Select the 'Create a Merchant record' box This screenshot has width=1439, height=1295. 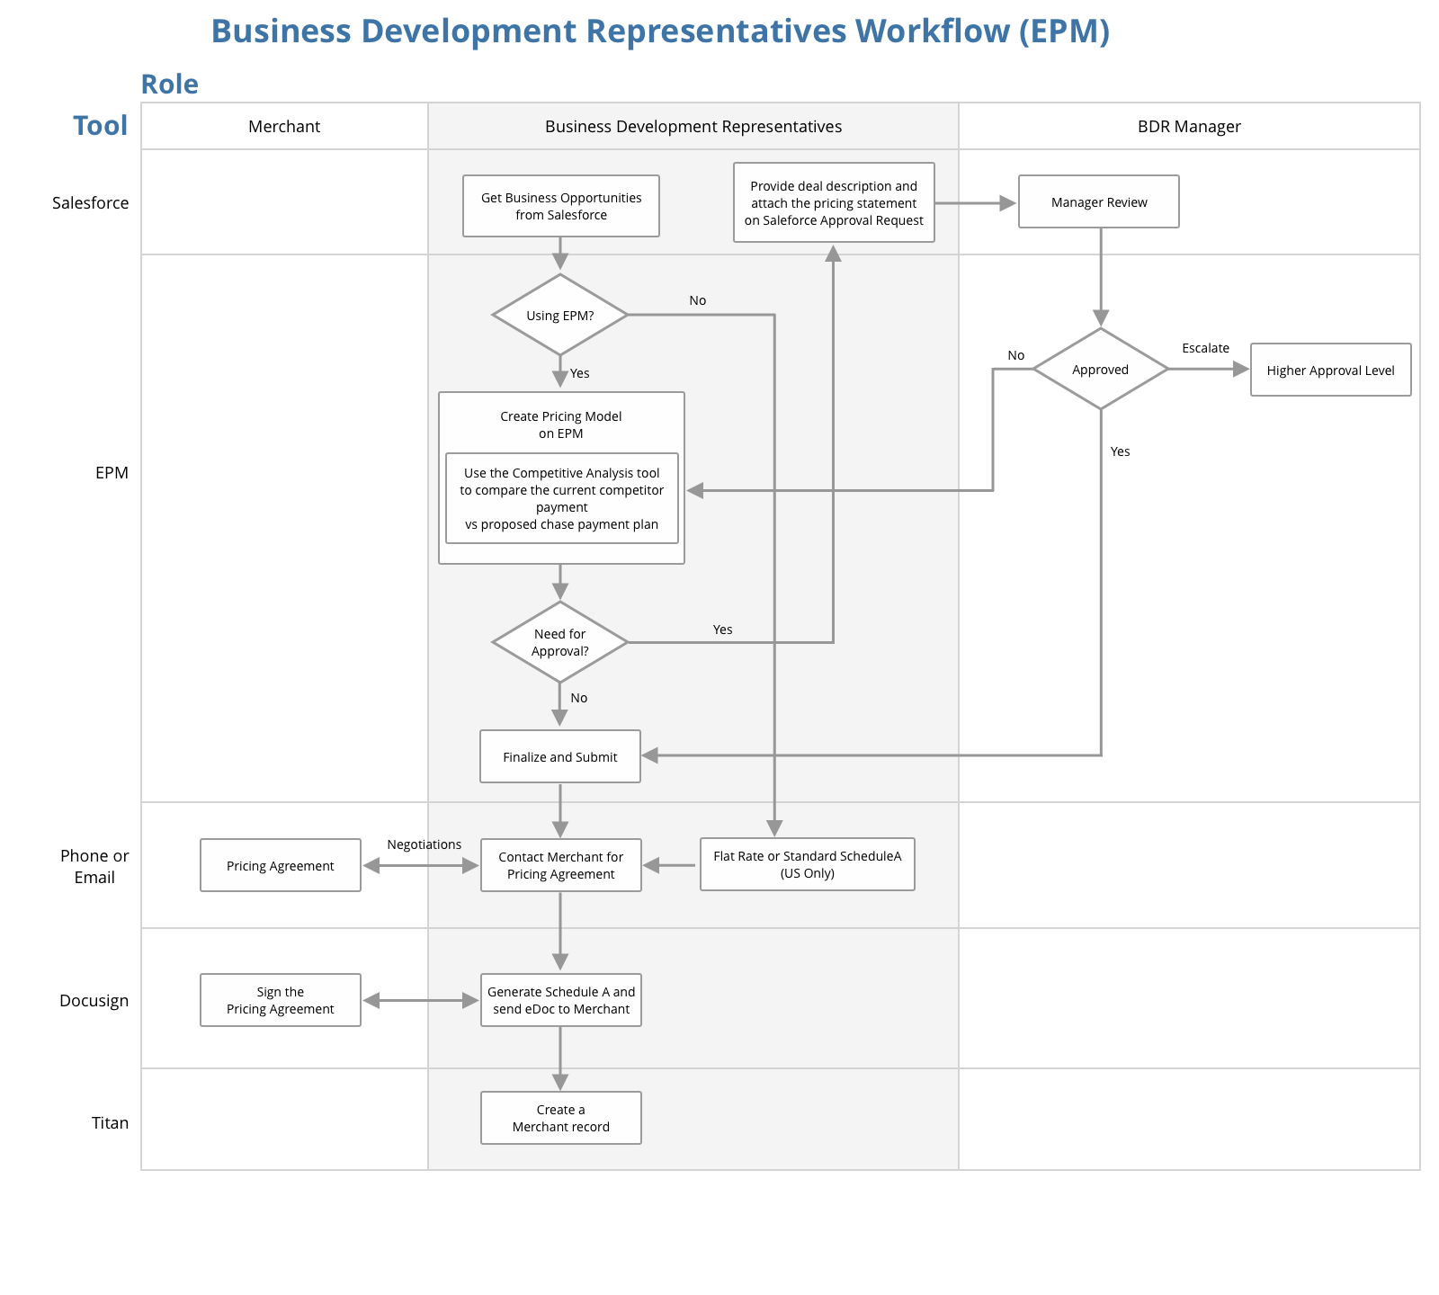[x=561, y=1118]
